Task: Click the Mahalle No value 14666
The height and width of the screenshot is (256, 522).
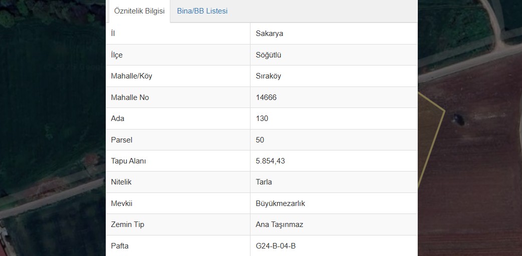Action: (x=266, y=97)
